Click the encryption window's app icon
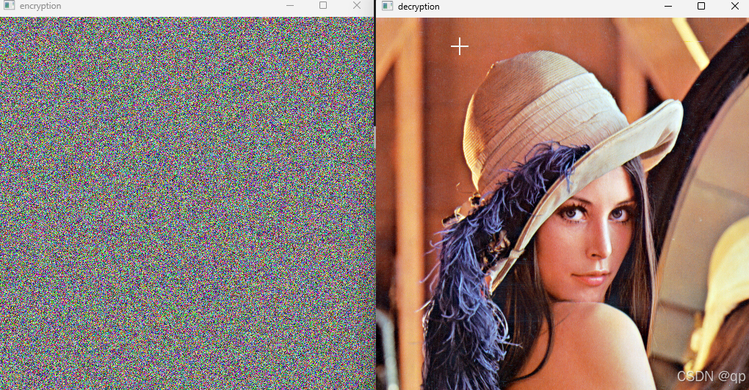 click(x=9, y=5)
